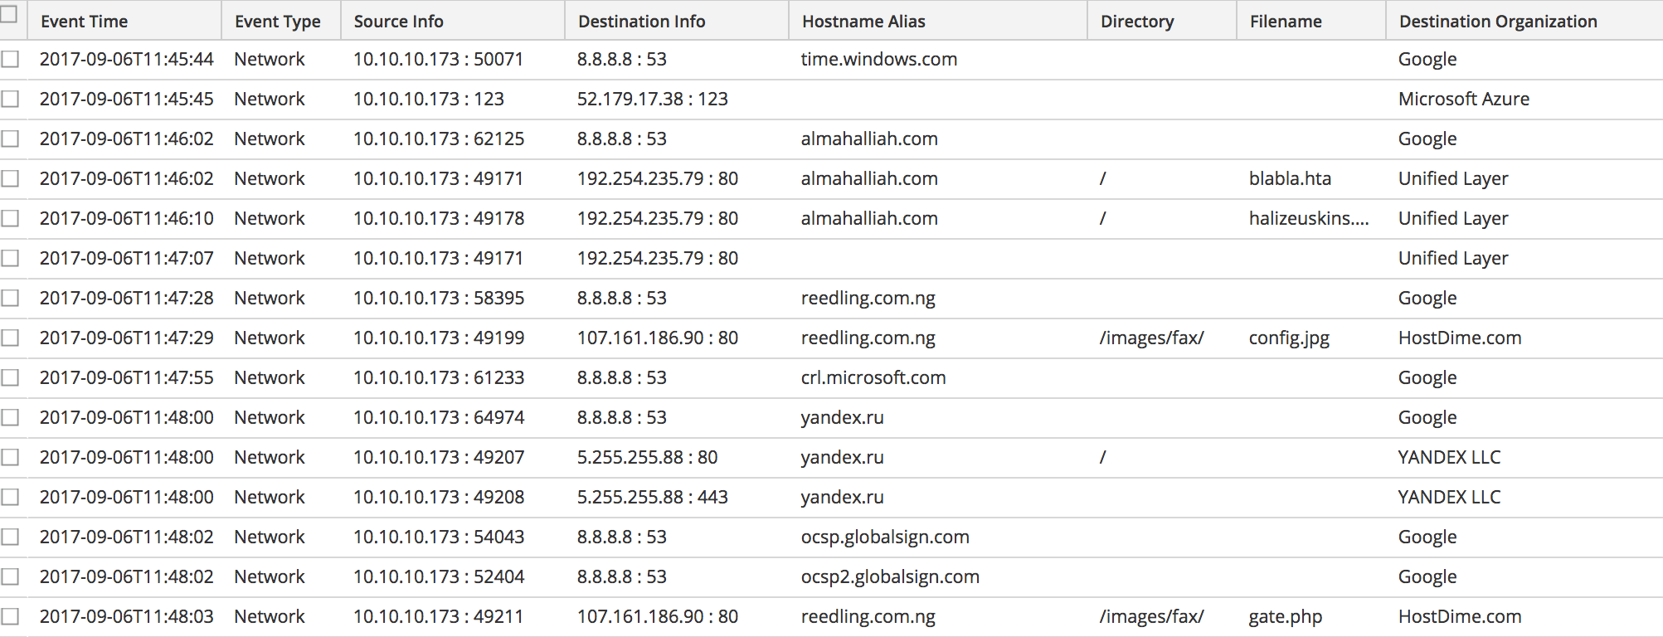Check the row for time.windows.com event
The image size is (1663, 637).
pos(10,59)
